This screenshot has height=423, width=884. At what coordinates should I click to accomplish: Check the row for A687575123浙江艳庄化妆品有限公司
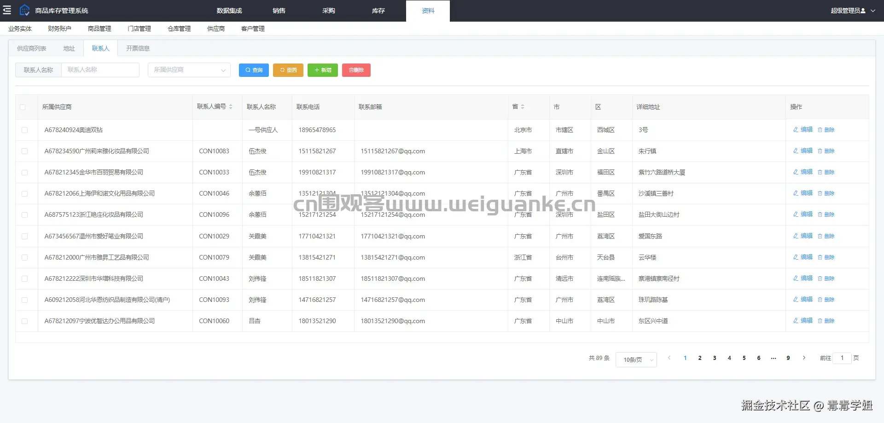(25, 215)
